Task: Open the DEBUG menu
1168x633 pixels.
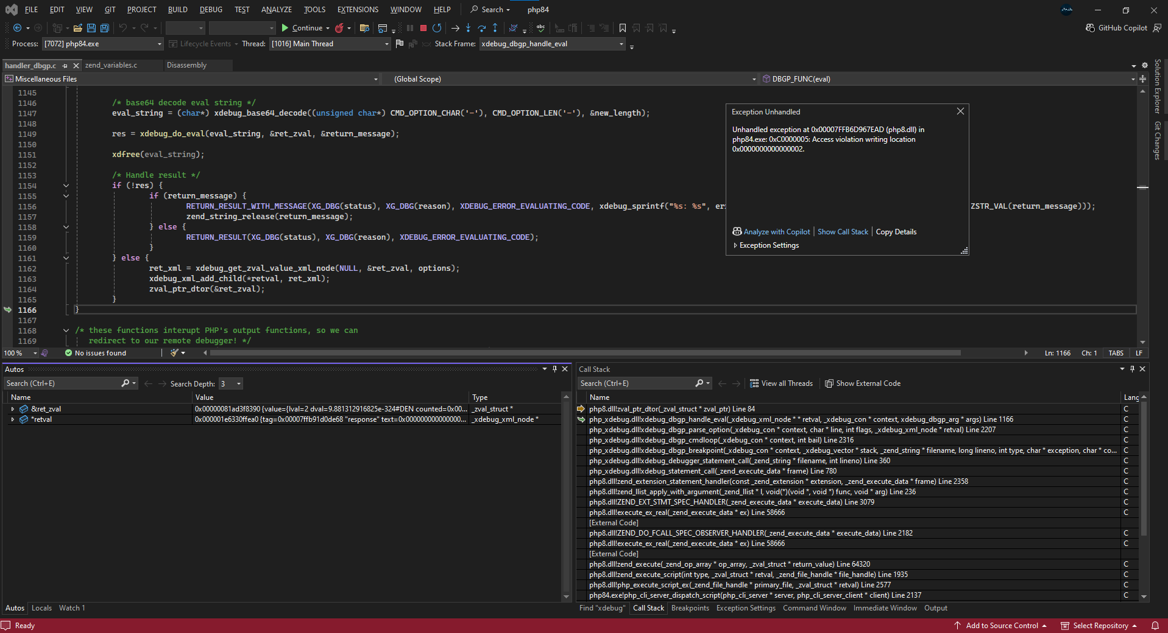Action: click(211, 10)
